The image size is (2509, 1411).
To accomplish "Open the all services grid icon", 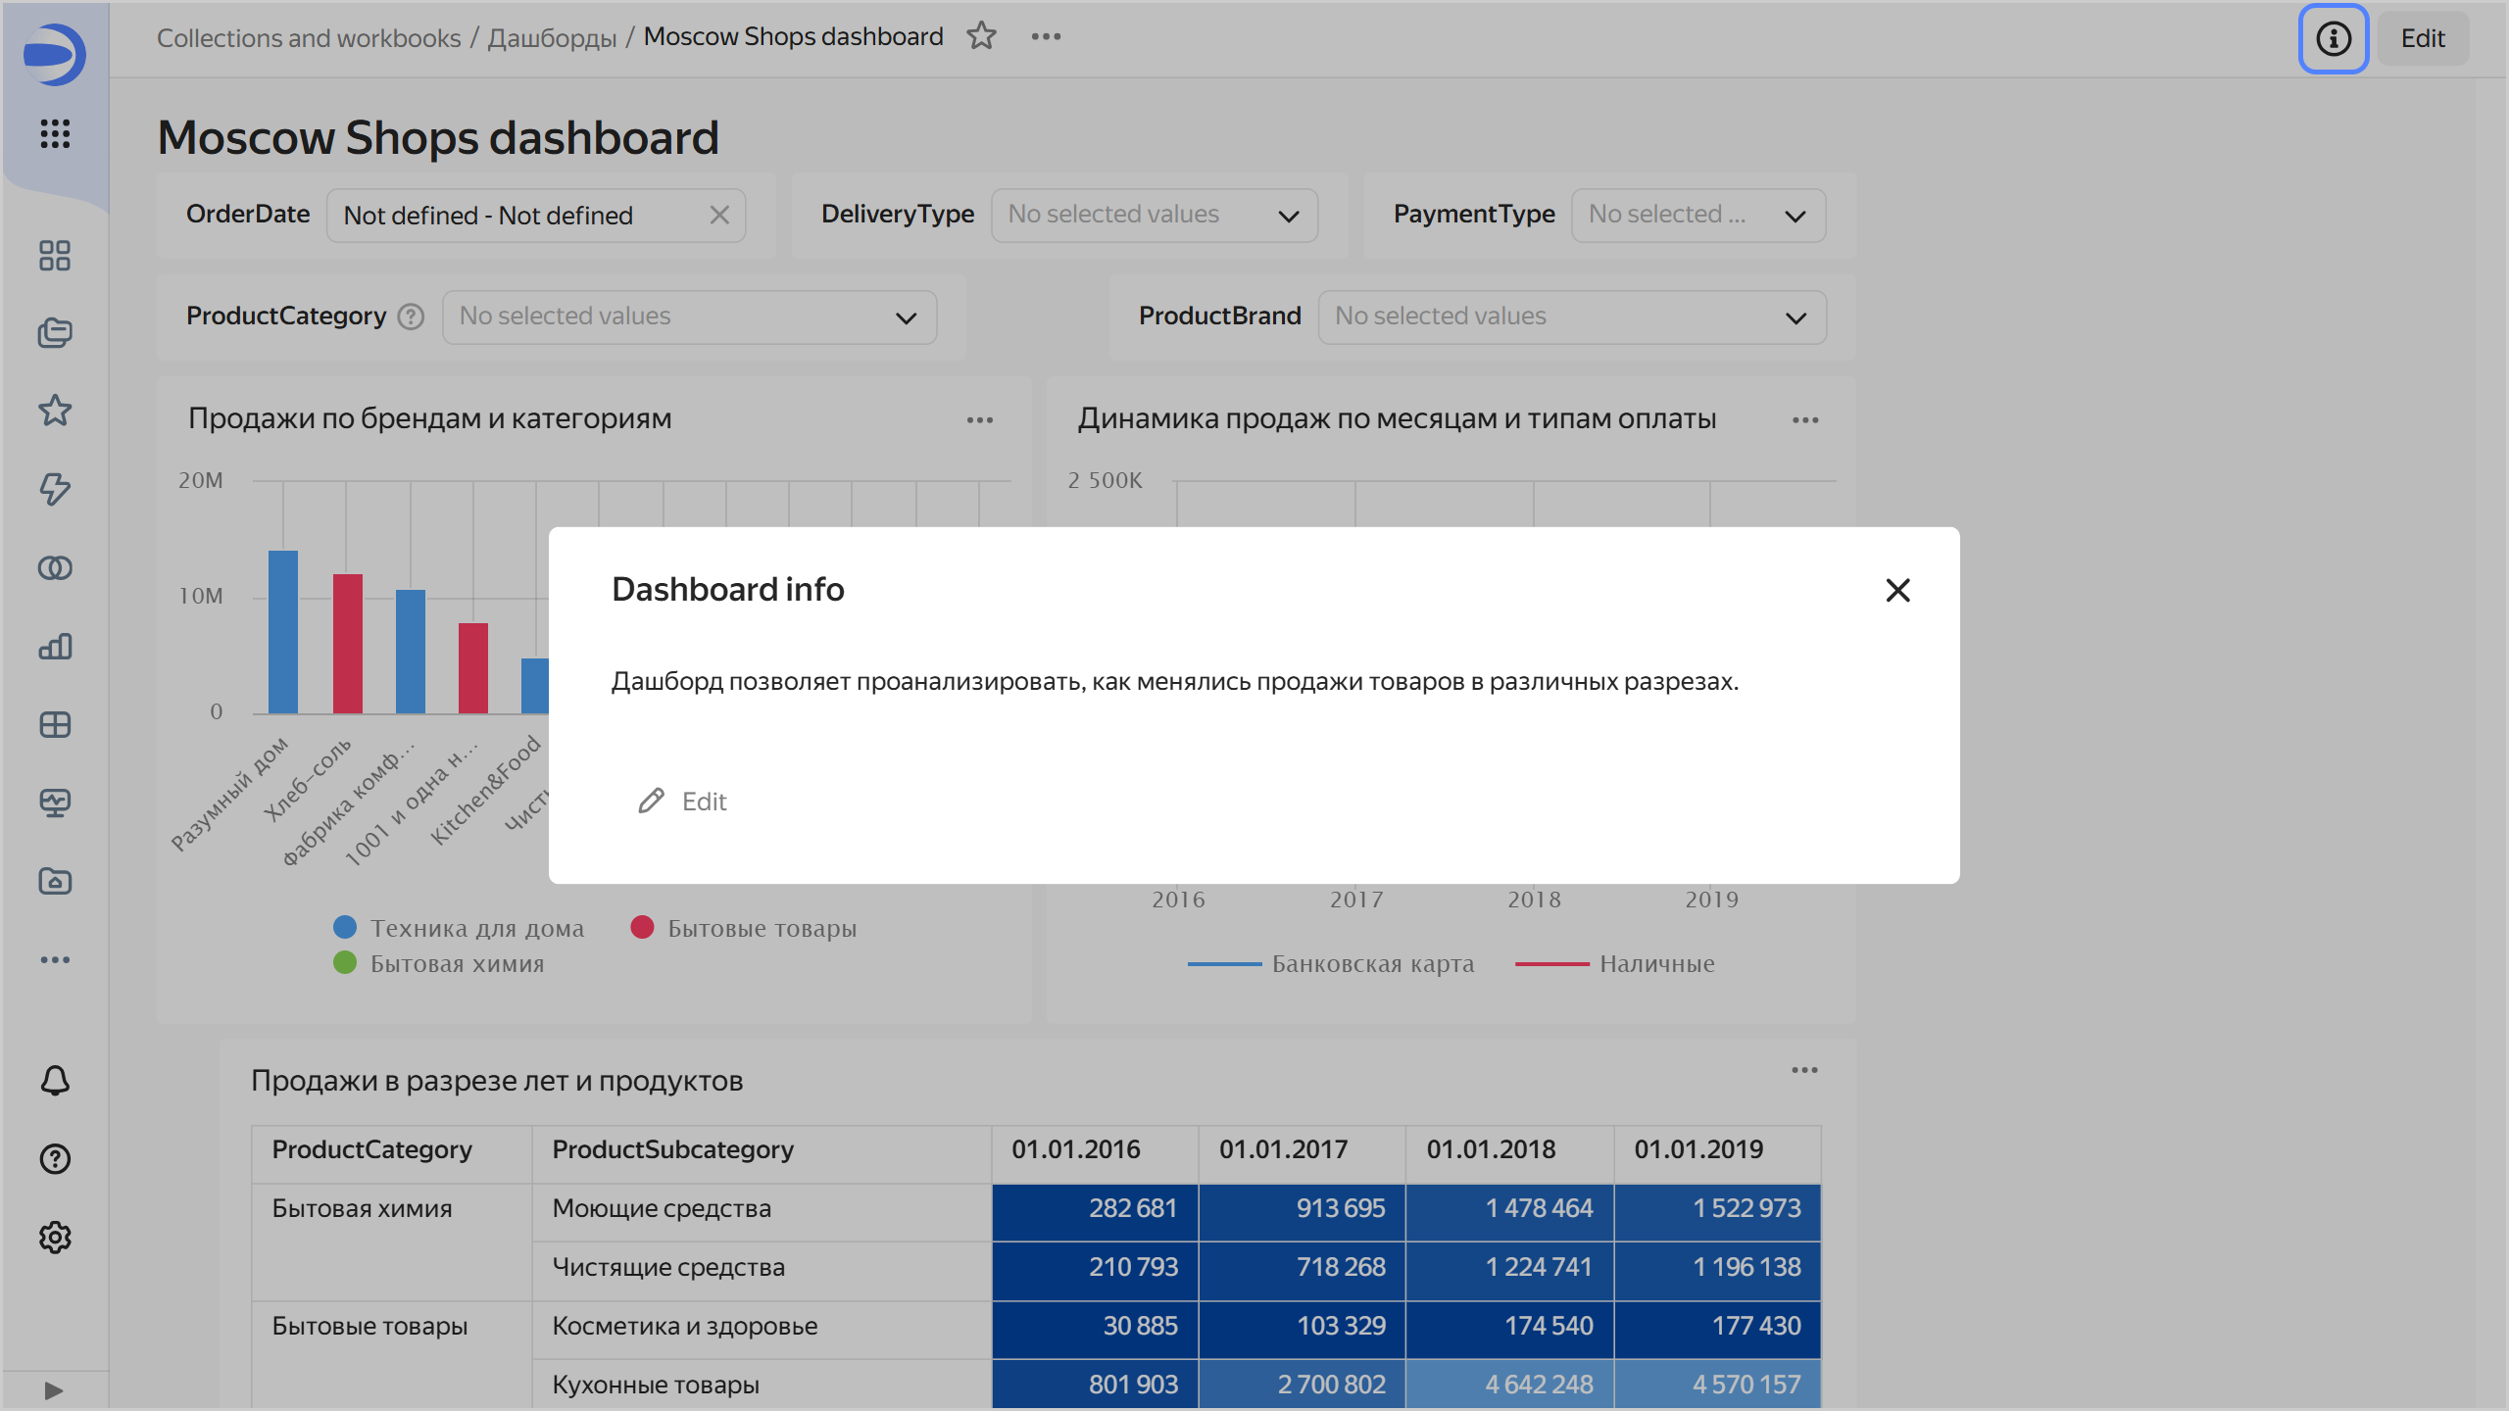I will tap(55, 133).
